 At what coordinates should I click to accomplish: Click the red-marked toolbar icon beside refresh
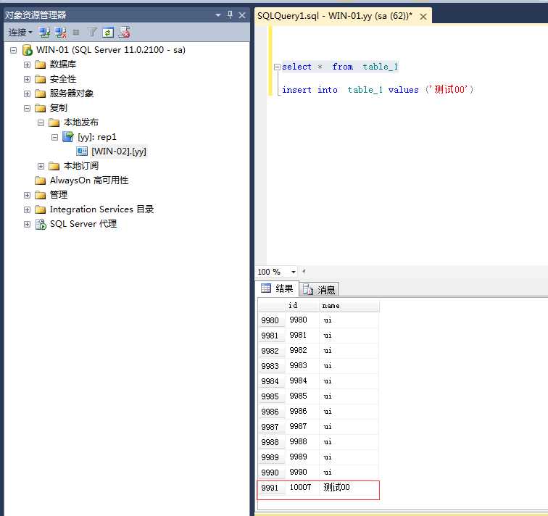click(x=124, y=33)
